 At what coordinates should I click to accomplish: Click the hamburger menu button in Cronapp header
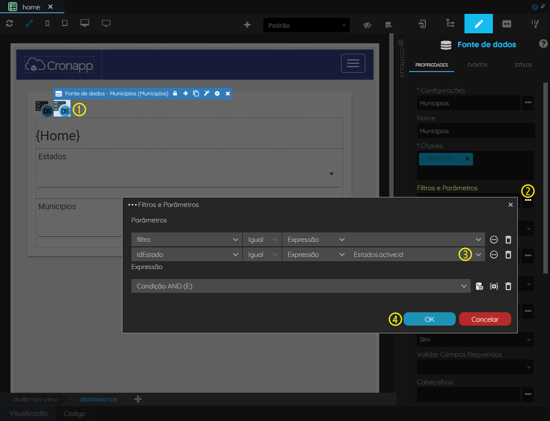point(353,63)
